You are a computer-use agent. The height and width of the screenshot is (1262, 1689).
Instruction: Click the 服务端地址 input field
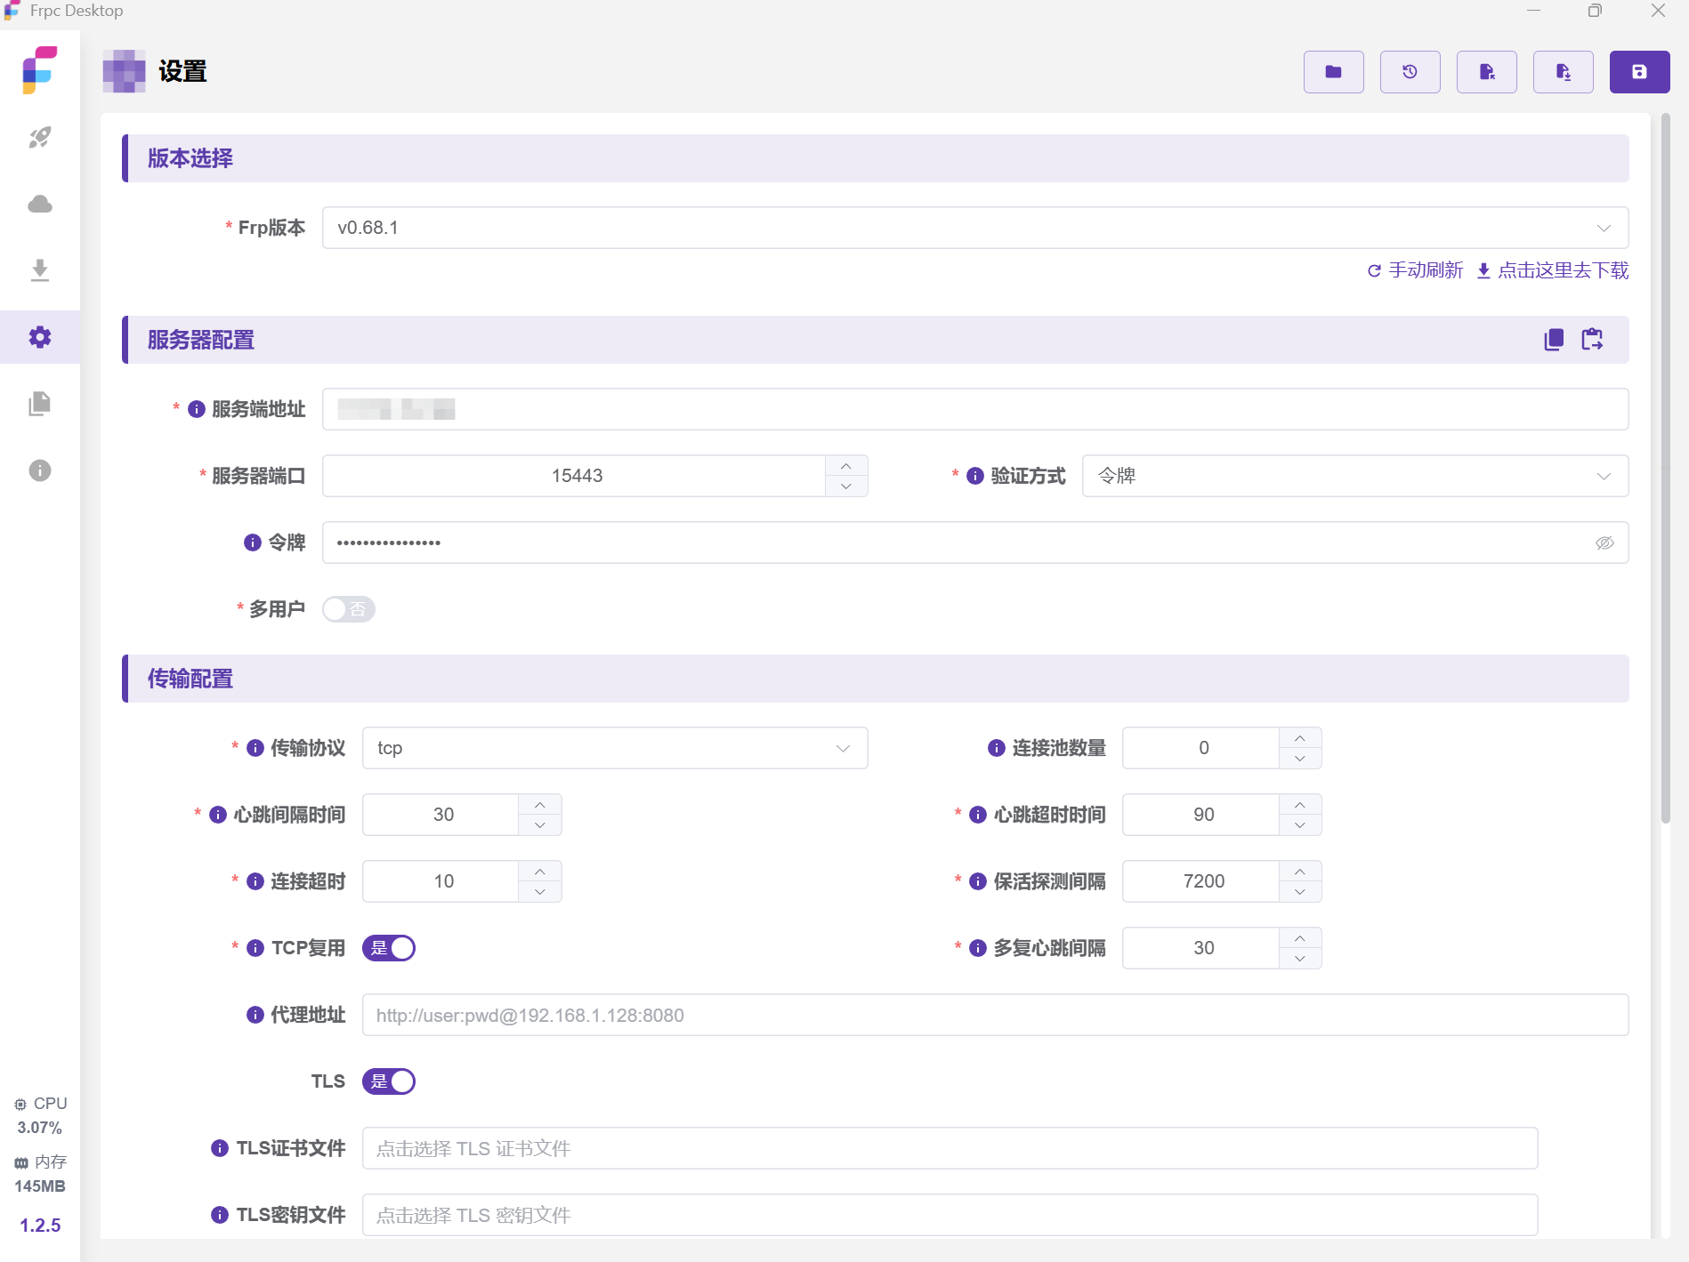(975, 409)
